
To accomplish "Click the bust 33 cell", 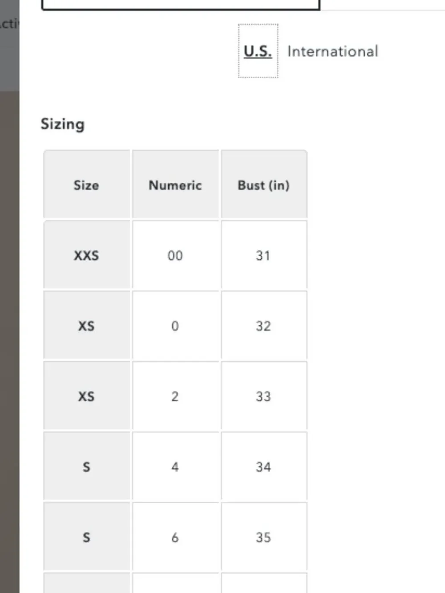I will tap(264, 396).
